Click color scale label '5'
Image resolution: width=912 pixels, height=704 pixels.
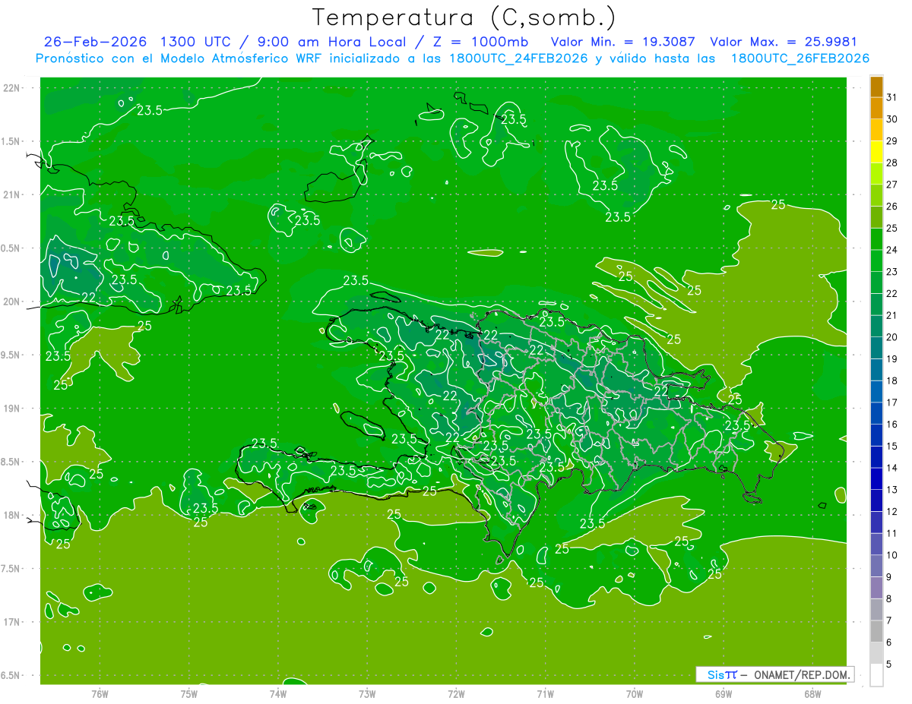[889, 665]
